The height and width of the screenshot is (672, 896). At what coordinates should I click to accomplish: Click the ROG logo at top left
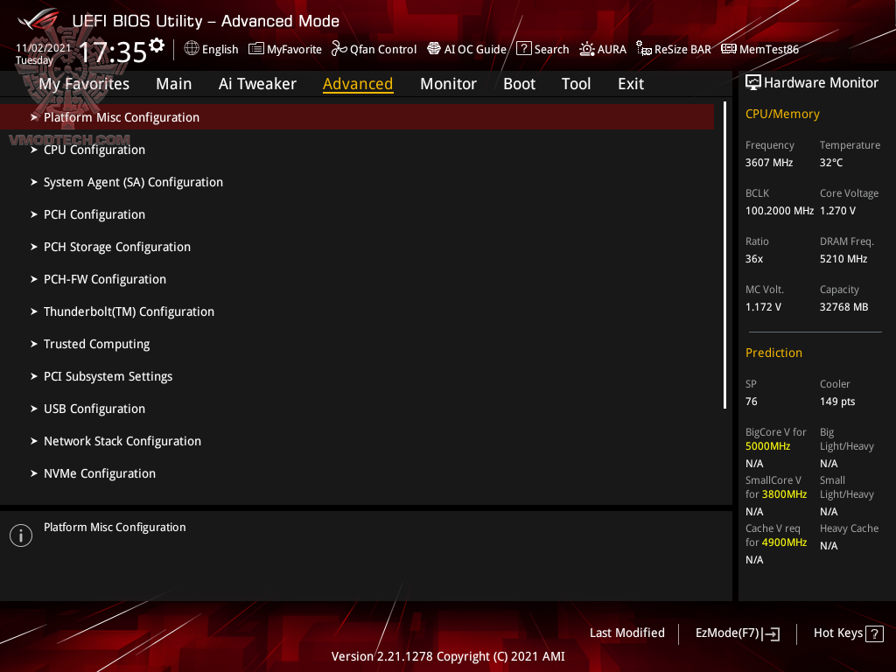click(38, 19)
